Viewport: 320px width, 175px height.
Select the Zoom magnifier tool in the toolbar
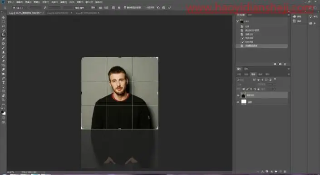coord(3,100)
